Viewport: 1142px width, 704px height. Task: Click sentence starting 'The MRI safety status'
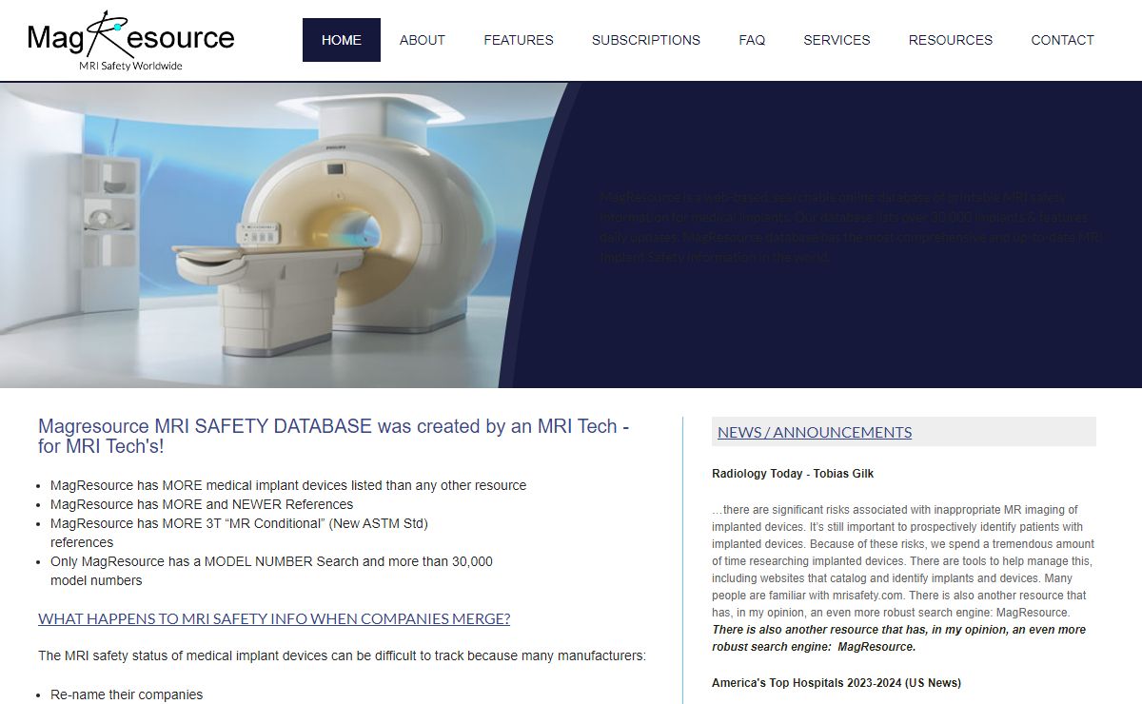[343, 655]
